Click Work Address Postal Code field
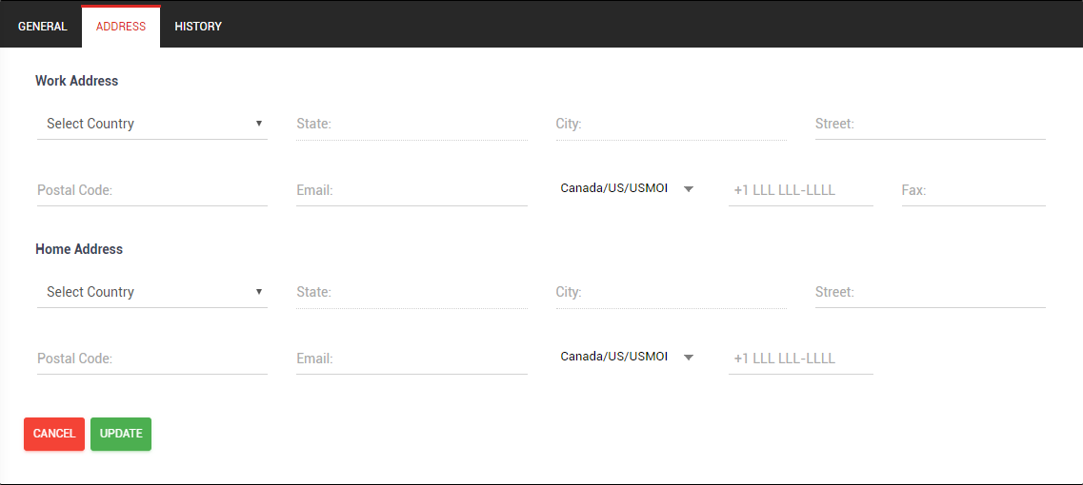Viewport: 1083px width, 485px height. (x=152, y=190)
